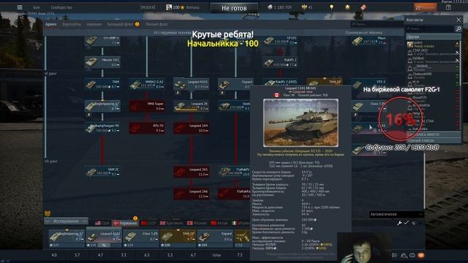Open the red ticket items icon
468x263 pixels.
[363, 7]
